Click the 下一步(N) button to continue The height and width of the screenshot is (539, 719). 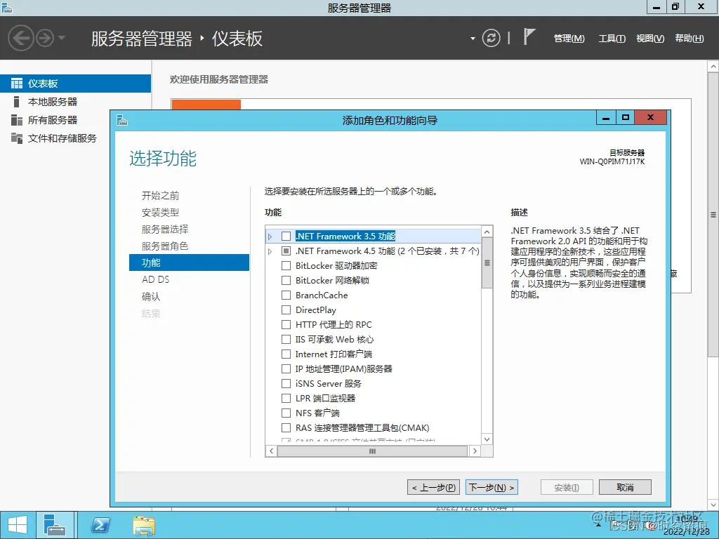coord(492,486)
